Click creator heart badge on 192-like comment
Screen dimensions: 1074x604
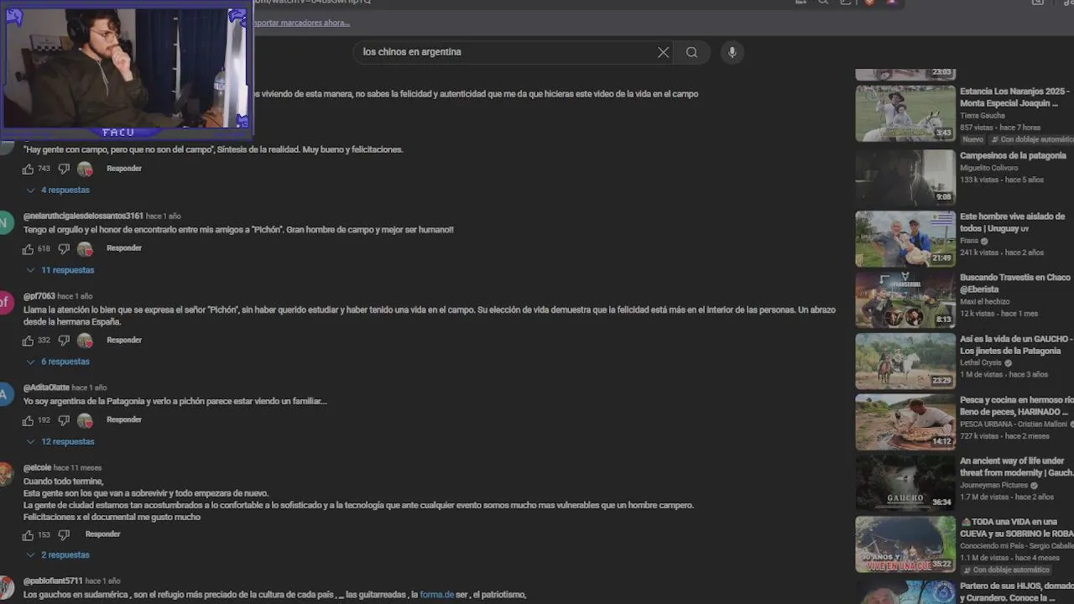point(85,420)
